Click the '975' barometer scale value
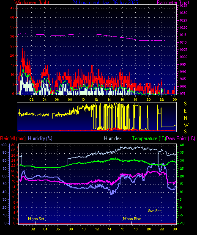This screenshot has width=197, height=235. 183,94
